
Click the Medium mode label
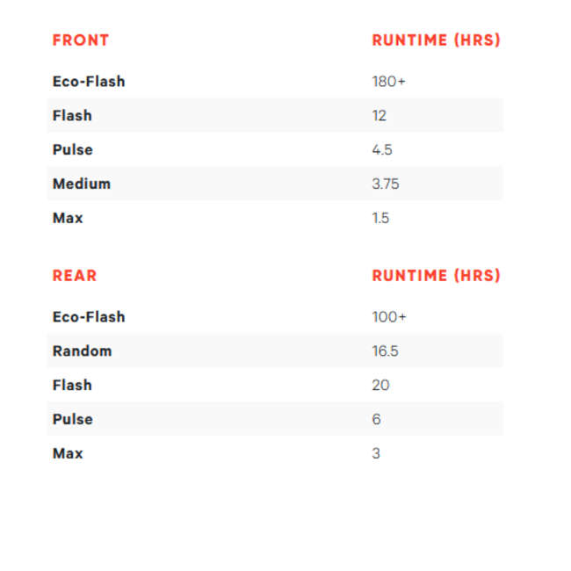click(x=82, y=184)
